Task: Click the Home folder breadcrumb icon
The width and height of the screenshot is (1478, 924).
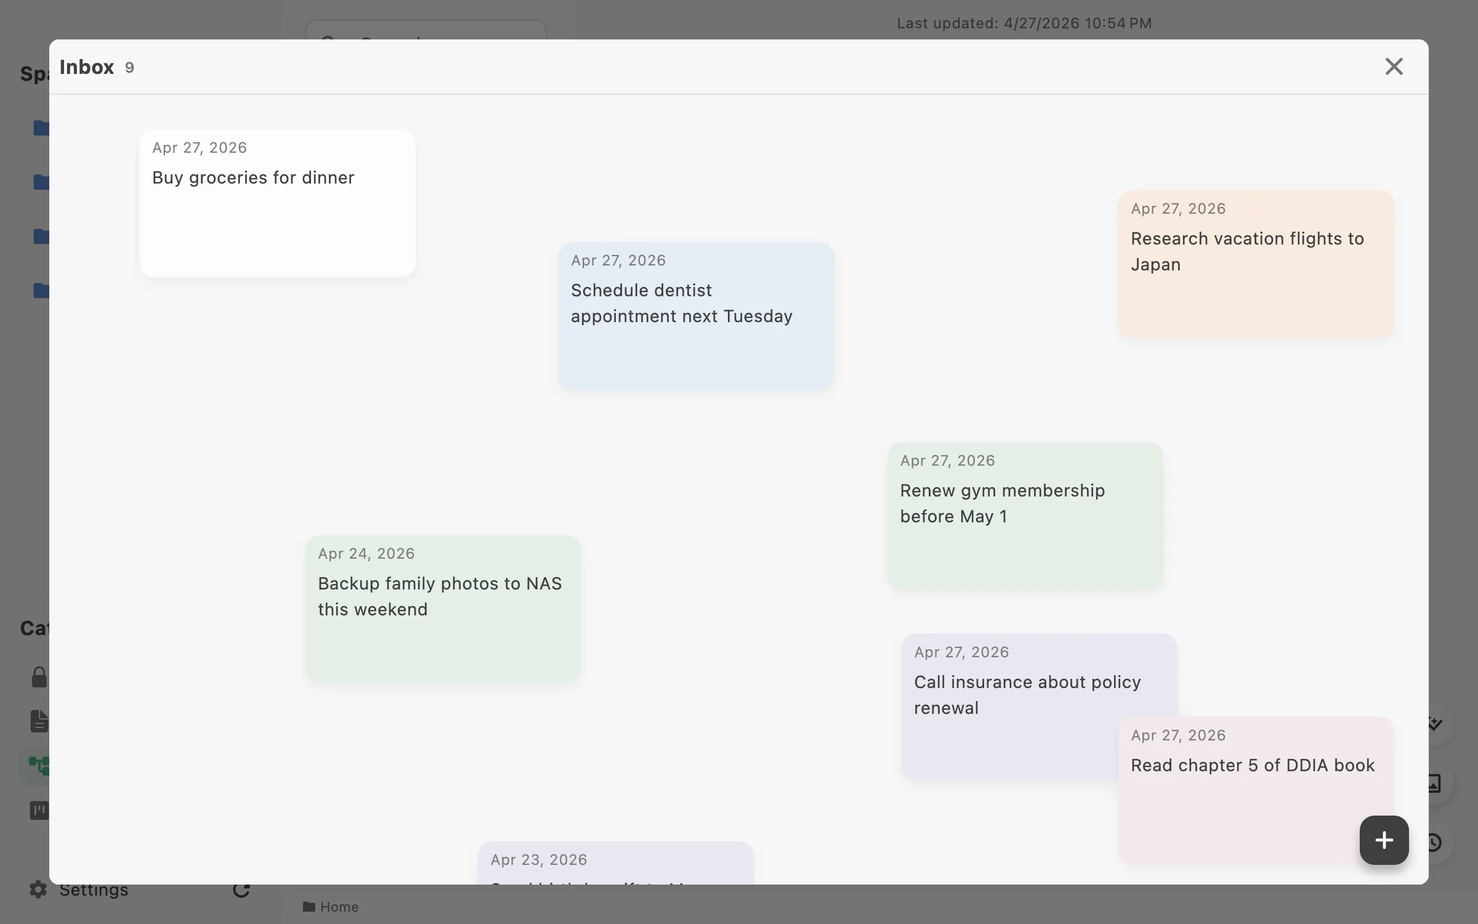Action: point(309,907)
